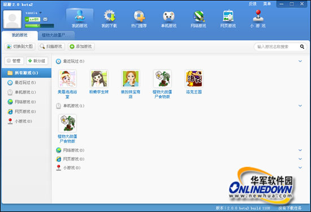Image resolution: width=311 pixels, height=212 pixels.
Task: Collapse the 单机游戏 section chevron
Action: pyautogui.click(x=300, y=106)
